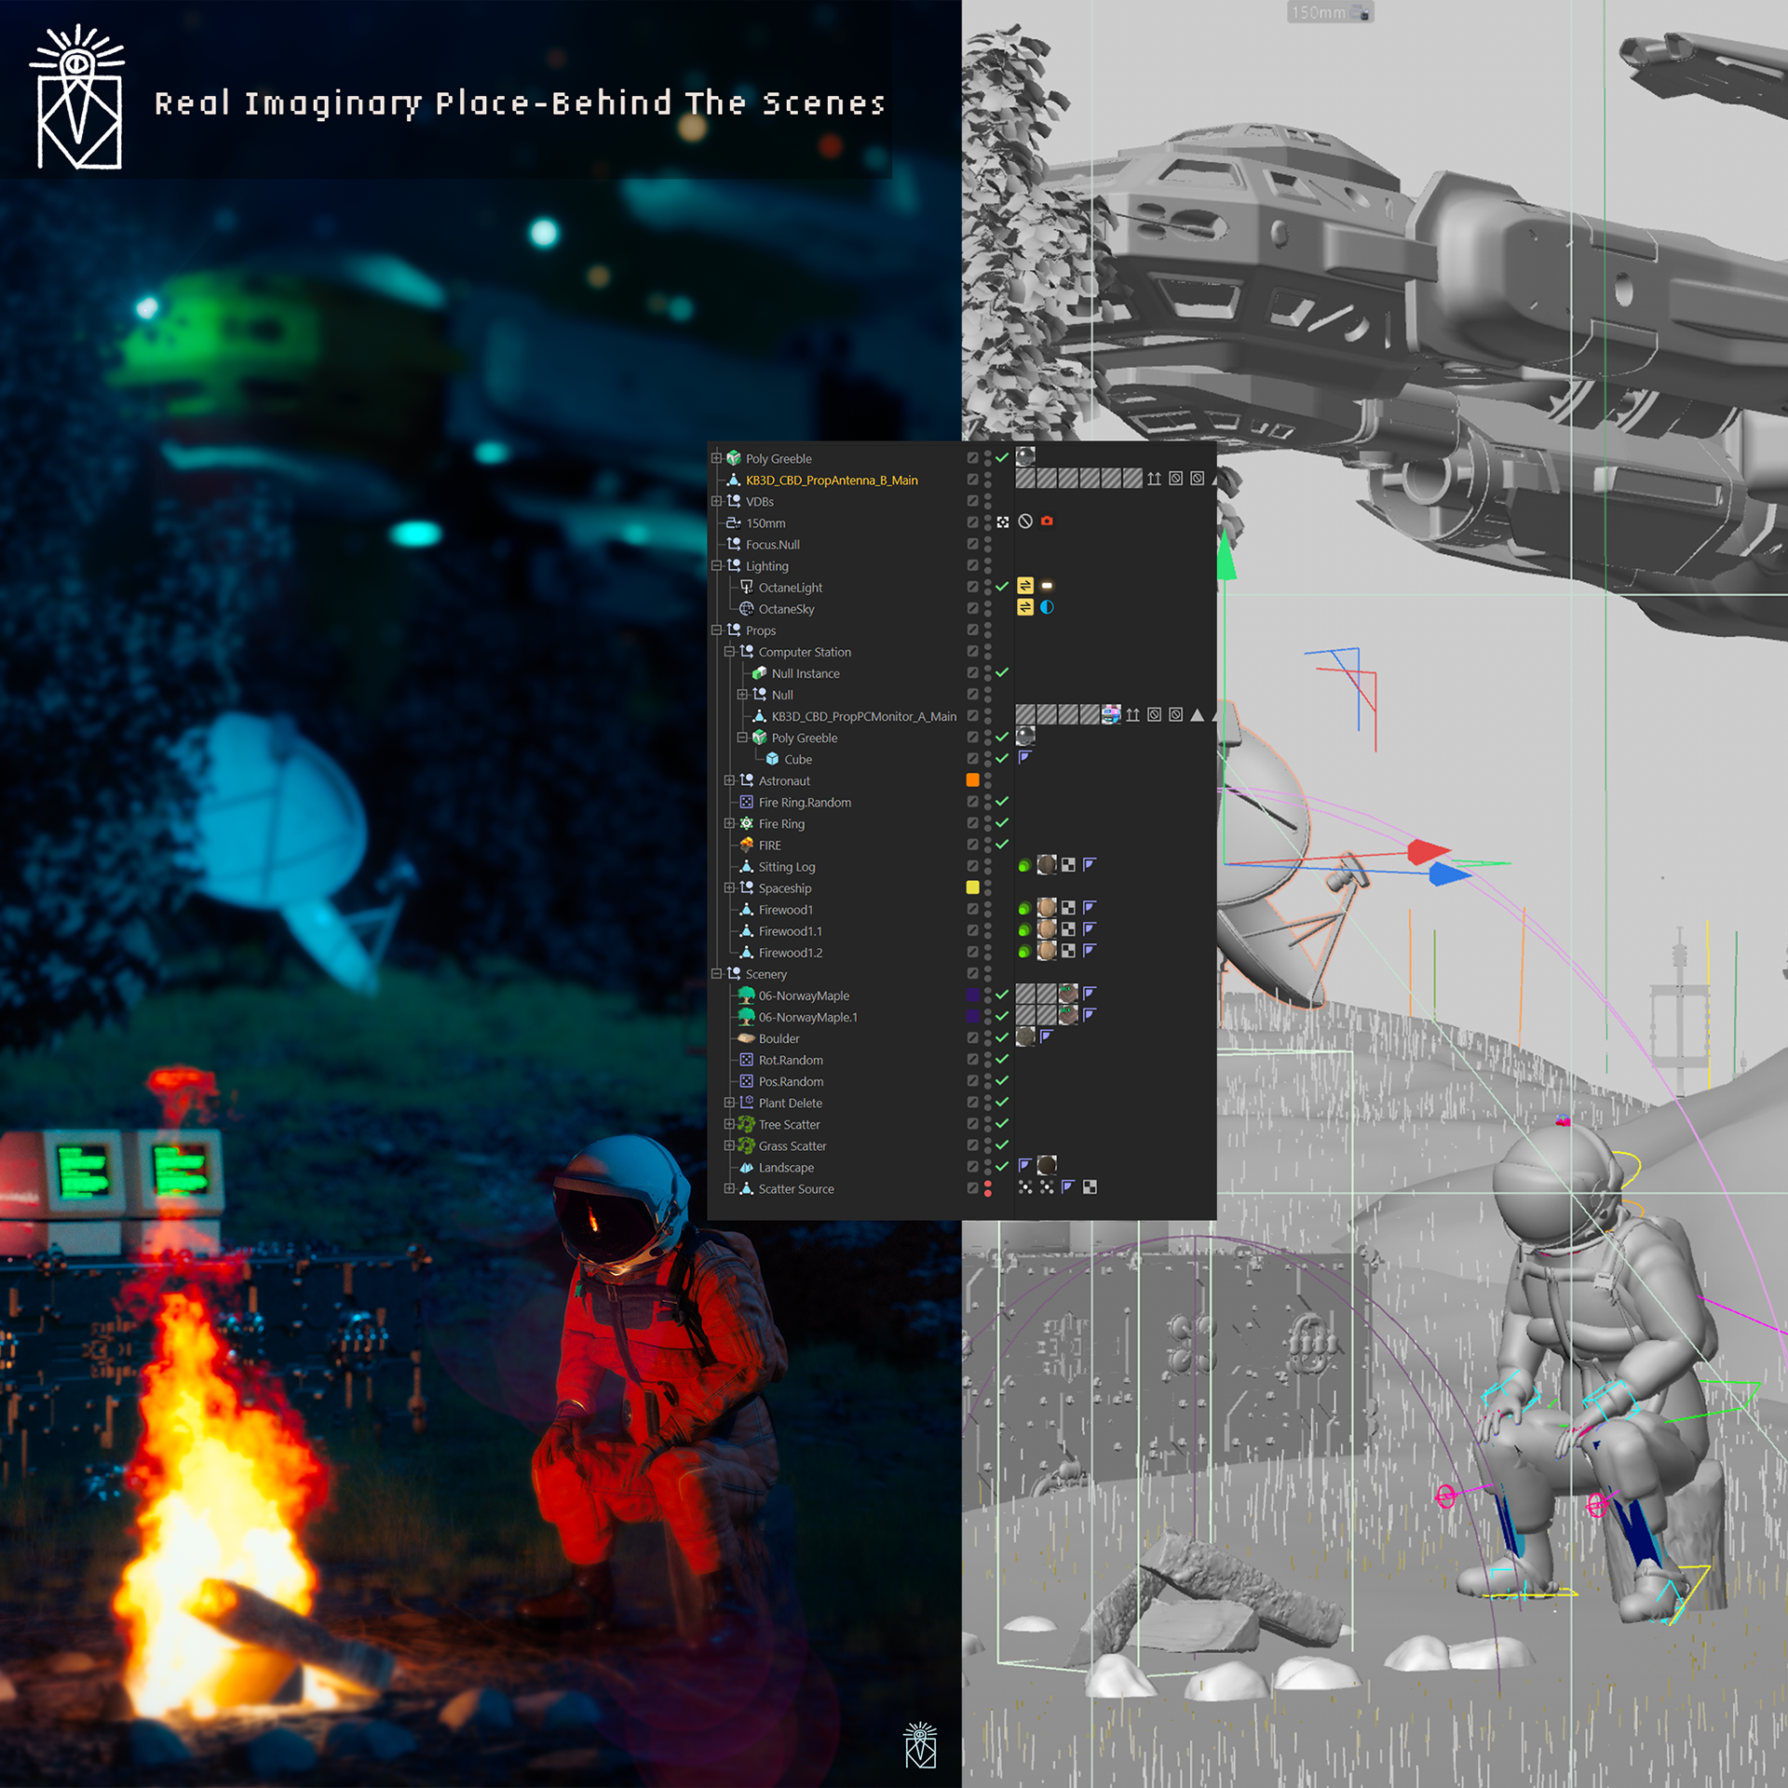Expand the Spaceship group
The width and height of the screenshot is (1788, 1788).
tap(729, 887)
